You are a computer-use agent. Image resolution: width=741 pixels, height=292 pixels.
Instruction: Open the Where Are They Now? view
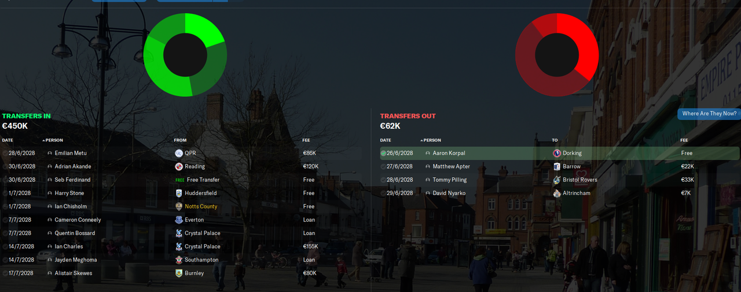click(x=709, y=114)
